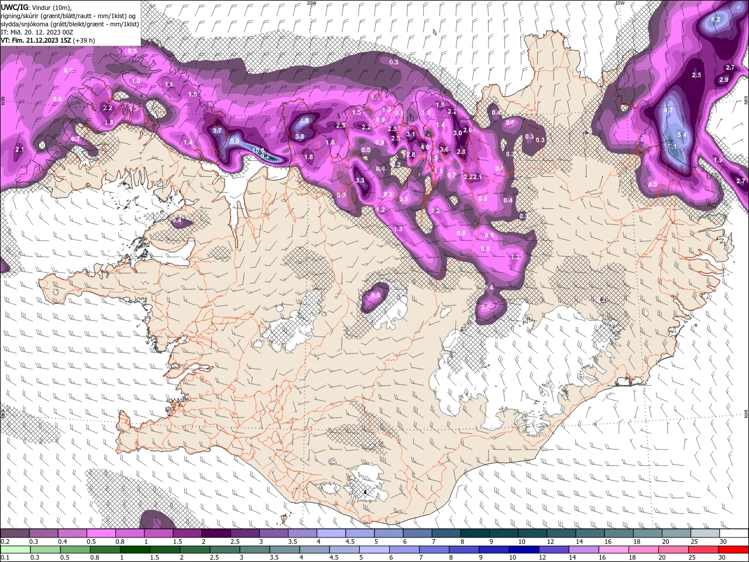The width and height of the screenshot is (749, 562).
Task: Select the 0.2 snow legend swatch
Action: 15,533
